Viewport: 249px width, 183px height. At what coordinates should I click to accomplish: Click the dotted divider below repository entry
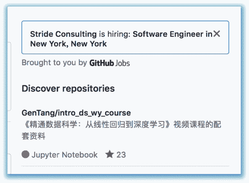click(125, 166)
